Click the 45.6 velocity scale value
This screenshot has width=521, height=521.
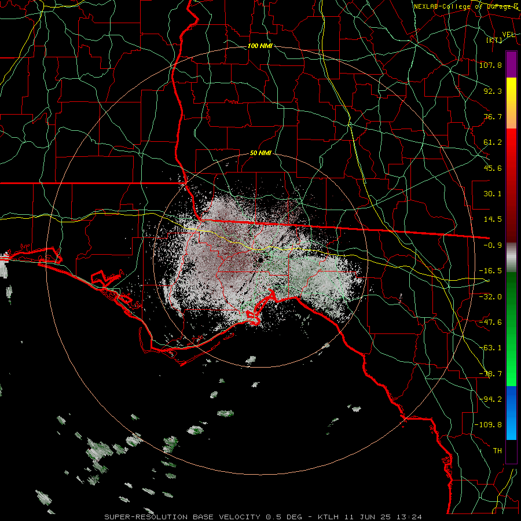pos(493,168)
